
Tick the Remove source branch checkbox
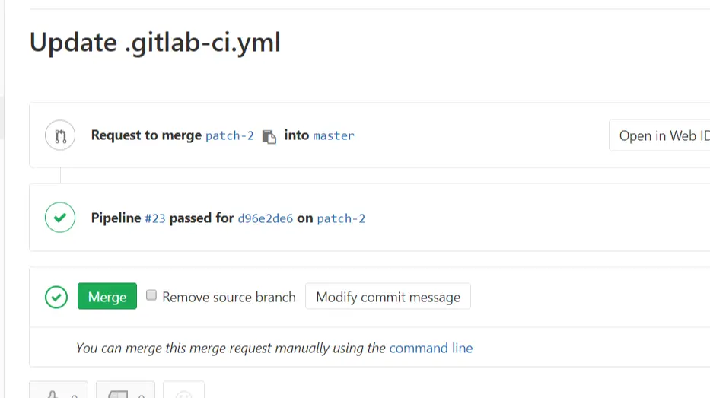[151, 295]
